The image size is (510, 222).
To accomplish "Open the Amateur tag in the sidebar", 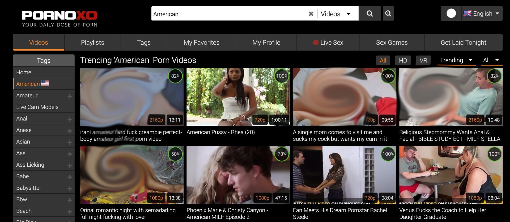I will point(27,95).
